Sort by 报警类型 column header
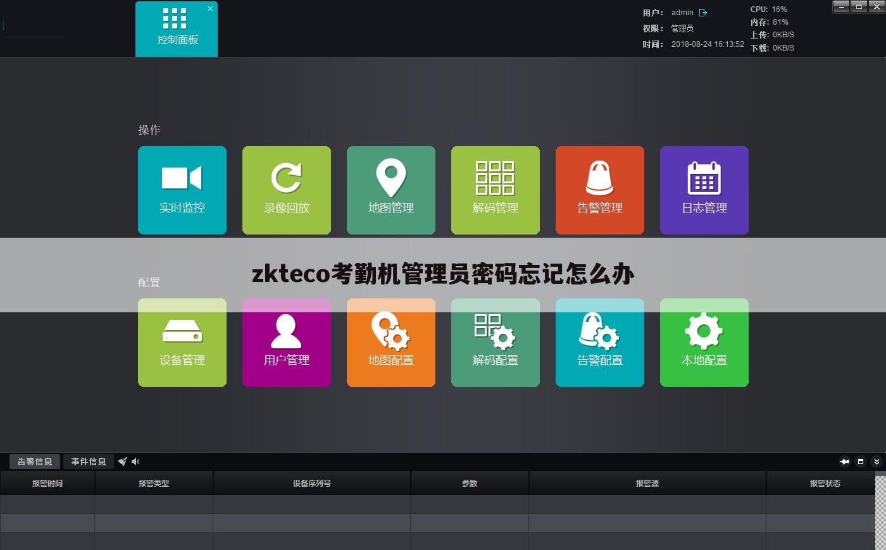 (x=154, y=483)
